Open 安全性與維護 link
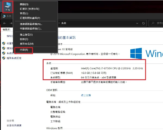The height and width of the screenshot is (130, 163). [x=14, y=125]
